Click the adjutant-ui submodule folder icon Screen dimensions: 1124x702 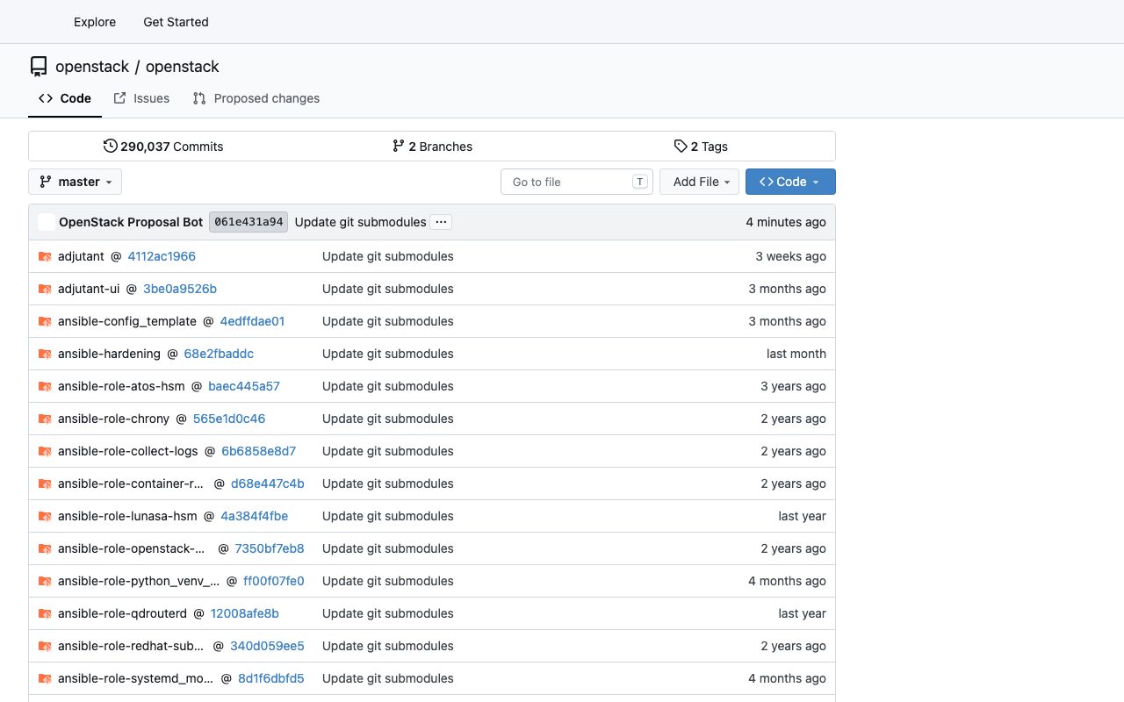[45, 289]
